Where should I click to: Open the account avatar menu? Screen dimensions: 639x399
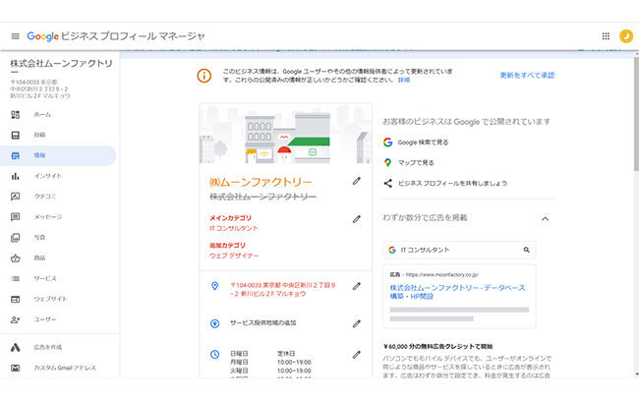click(x=626, y=36)
